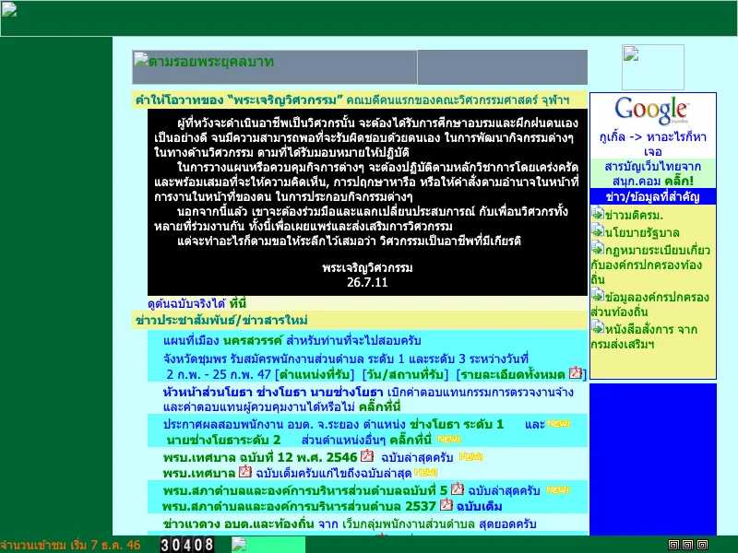
Task: Open the PDF icon after รายละเอียดทั้งหมด
Action: point(575,373)
